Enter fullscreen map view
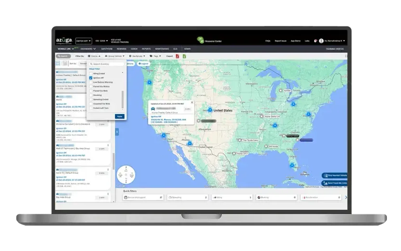401x251 pixels. pos(346,56)
